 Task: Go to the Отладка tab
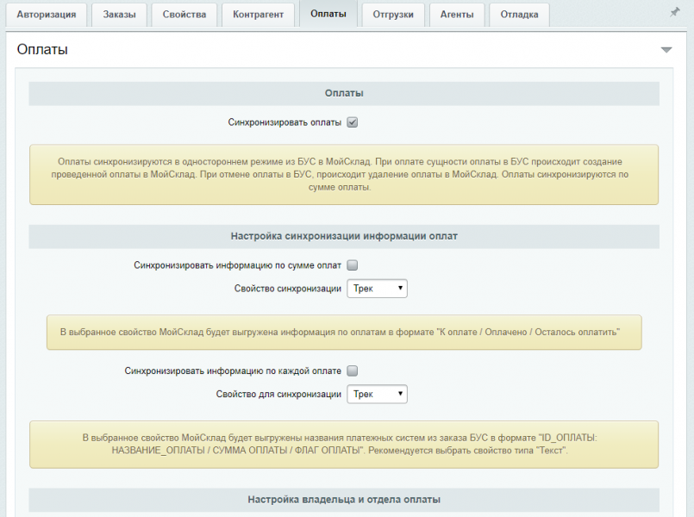(x=519, y=15)
